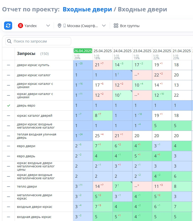
Task: Focus the Поиск по запросам search field
Action: [38, 41]
